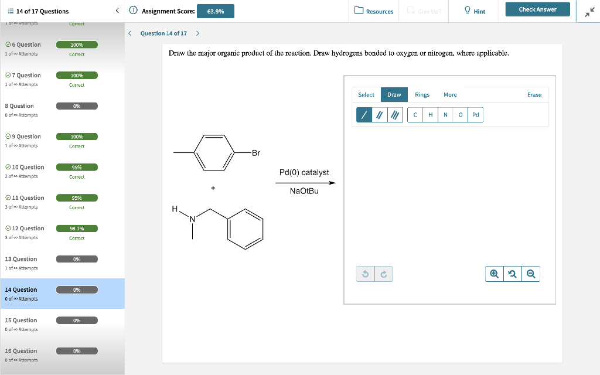Click the Check Answer button

[537, 9]
